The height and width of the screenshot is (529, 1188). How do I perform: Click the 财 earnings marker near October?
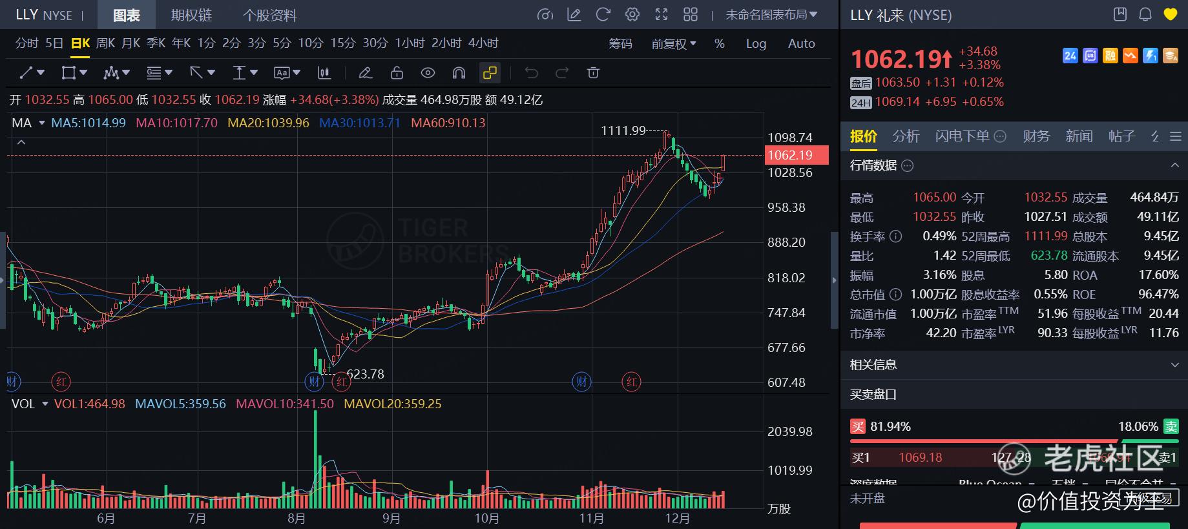pos(581,381)
